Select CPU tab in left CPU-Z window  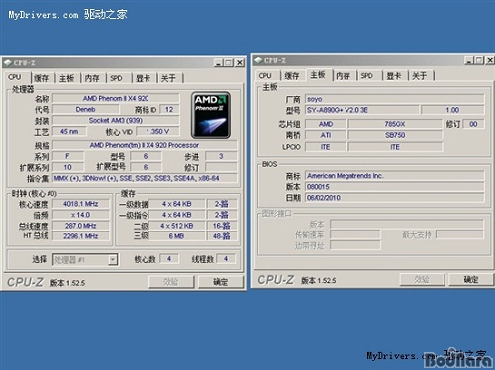pos(15,77)
